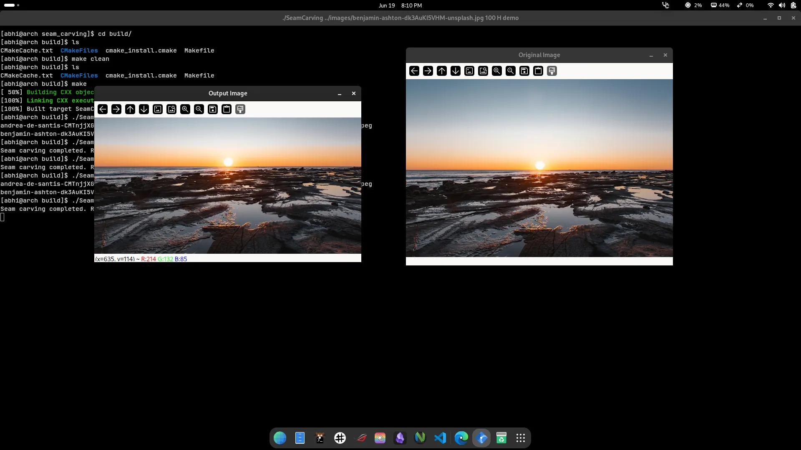This screenshot has width=801, height=450.
Task: Open the CMakeFiles folder in terminal
Action: point(79,75)
